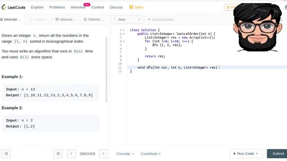Submit the solution

277,154
